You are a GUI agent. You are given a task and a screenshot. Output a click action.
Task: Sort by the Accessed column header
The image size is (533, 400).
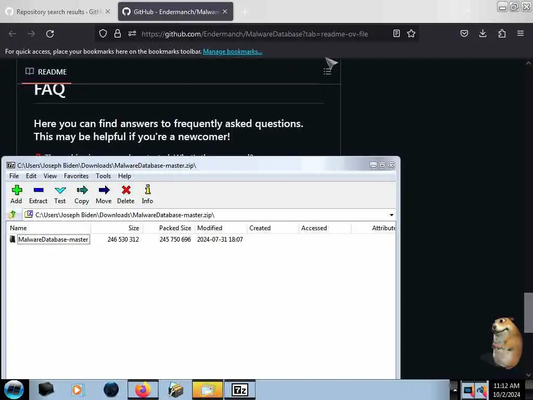click(x=325, y=228)
